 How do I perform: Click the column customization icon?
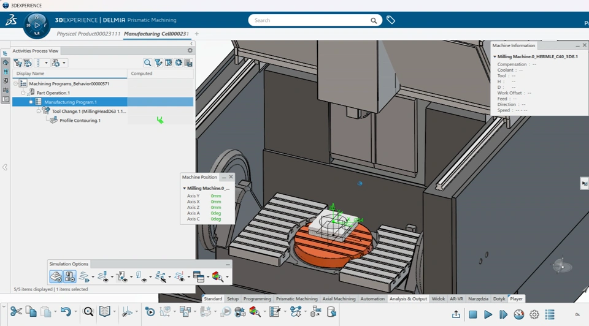168,63
